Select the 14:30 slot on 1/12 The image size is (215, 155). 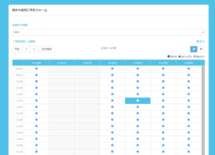[36, 139]
